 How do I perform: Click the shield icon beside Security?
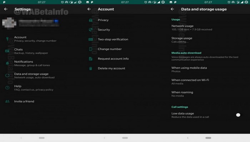91,30
